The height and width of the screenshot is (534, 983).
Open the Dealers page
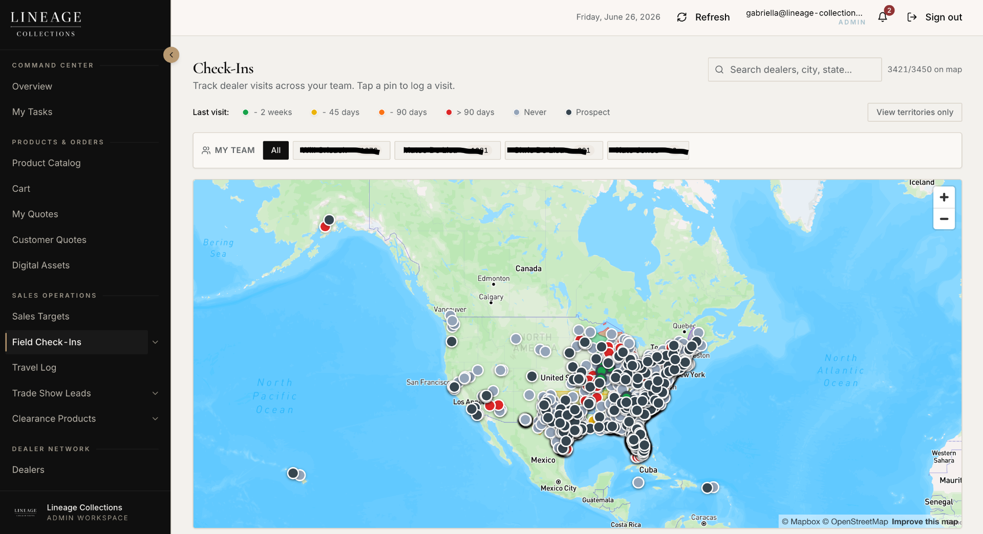tap(28, 470)
